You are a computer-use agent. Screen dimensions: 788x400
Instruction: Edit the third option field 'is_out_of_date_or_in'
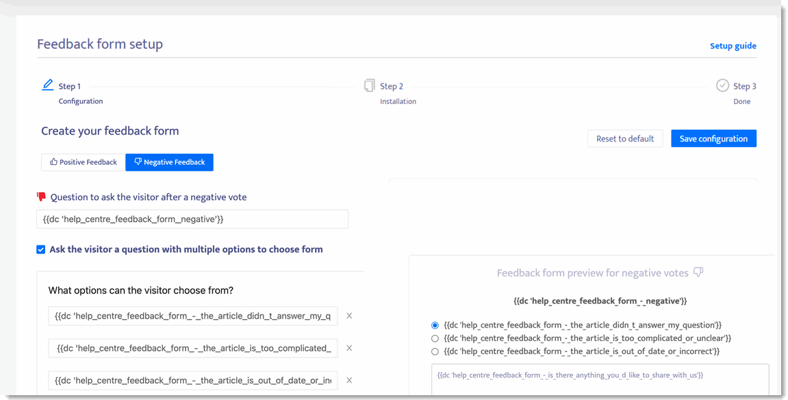193,380
